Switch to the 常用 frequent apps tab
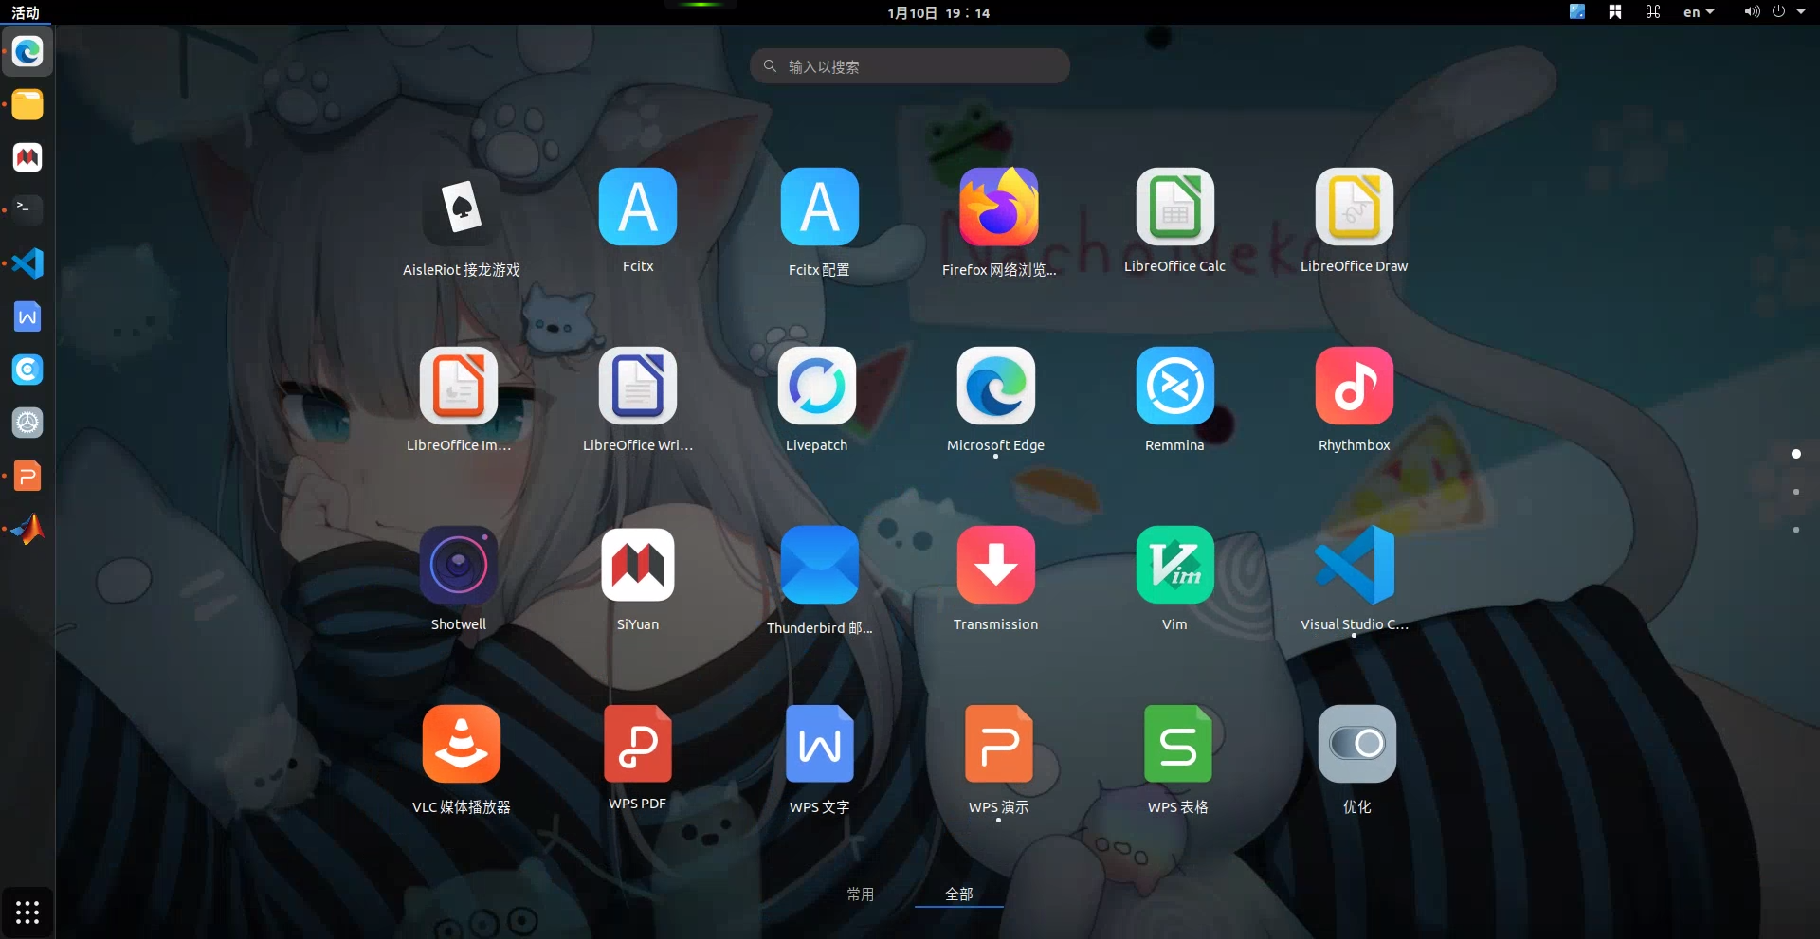The image size is (1820, 939). click(x=860, y=894)
